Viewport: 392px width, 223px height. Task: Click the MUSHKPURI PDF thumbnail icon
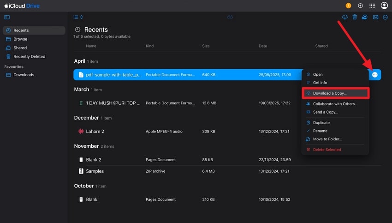pyautogui.click(x=81, y=103)
